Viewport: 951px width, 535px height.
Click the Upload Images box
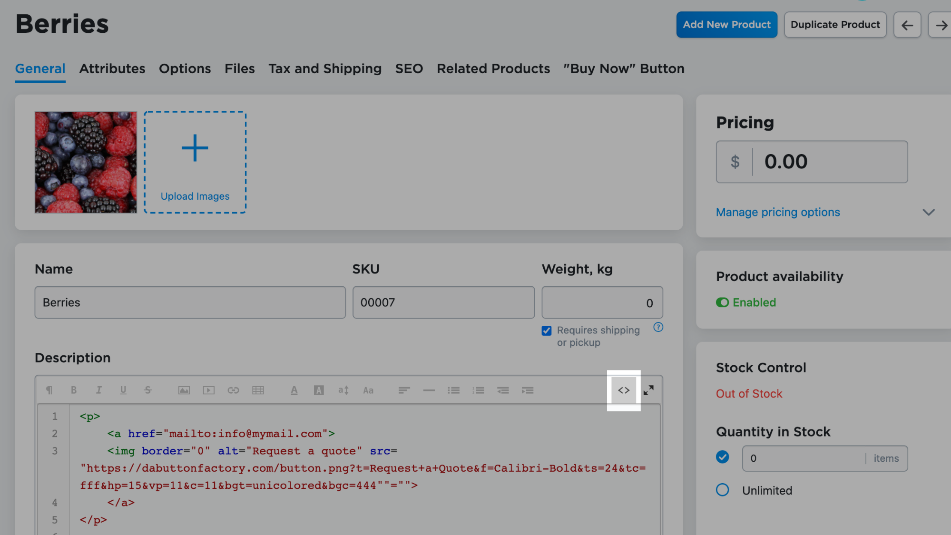(x=195, y=162)
